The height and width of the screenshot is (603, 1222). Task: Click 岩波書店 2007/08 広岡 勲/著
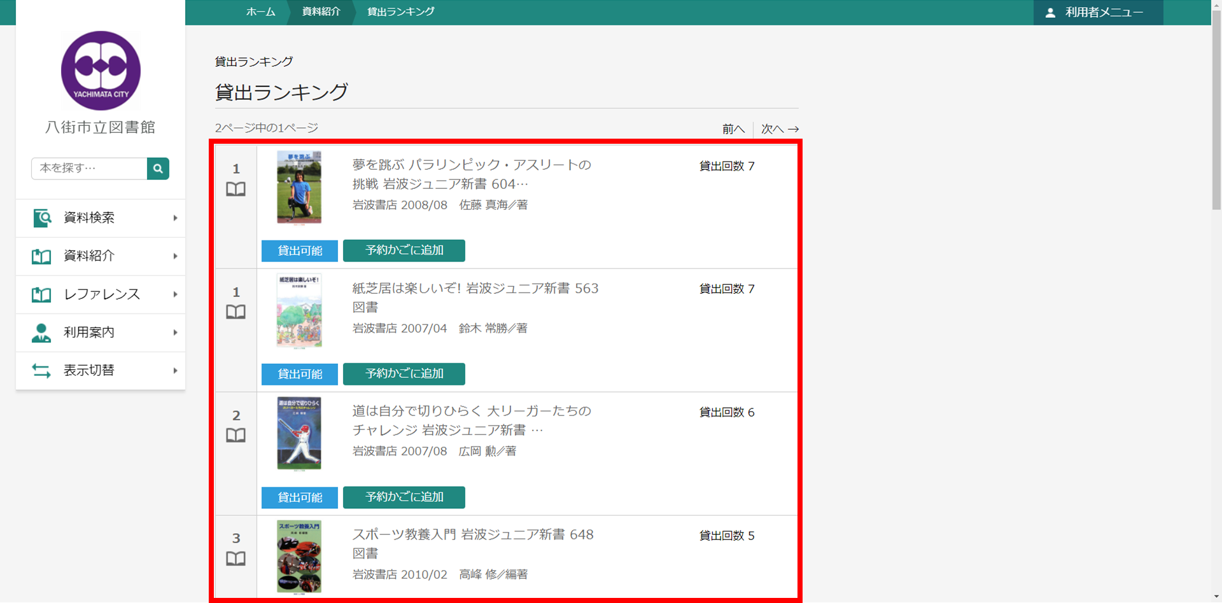coord(434,451)
